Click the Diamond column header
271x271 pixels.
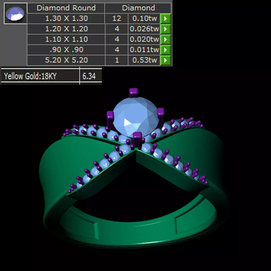pos(138,8)
